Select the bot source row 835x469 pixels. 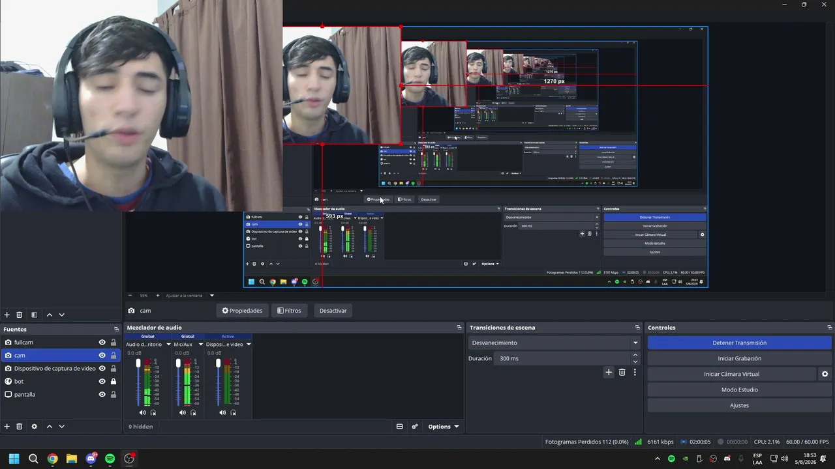pyautogui.click(x=60, y=382)
